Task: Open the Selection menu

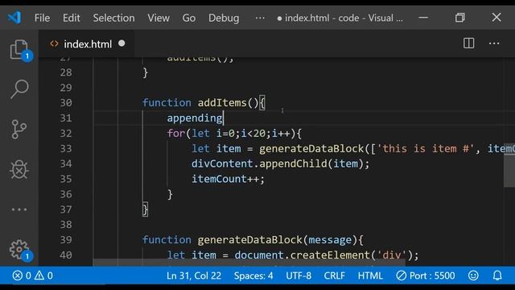Action: point(113,18)
